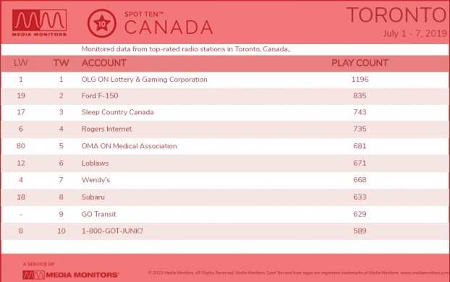This screenshot has height=282, width=450.
Task: Select the OLG ON Lottery & Gaming Corporation row
Action: 225,80
